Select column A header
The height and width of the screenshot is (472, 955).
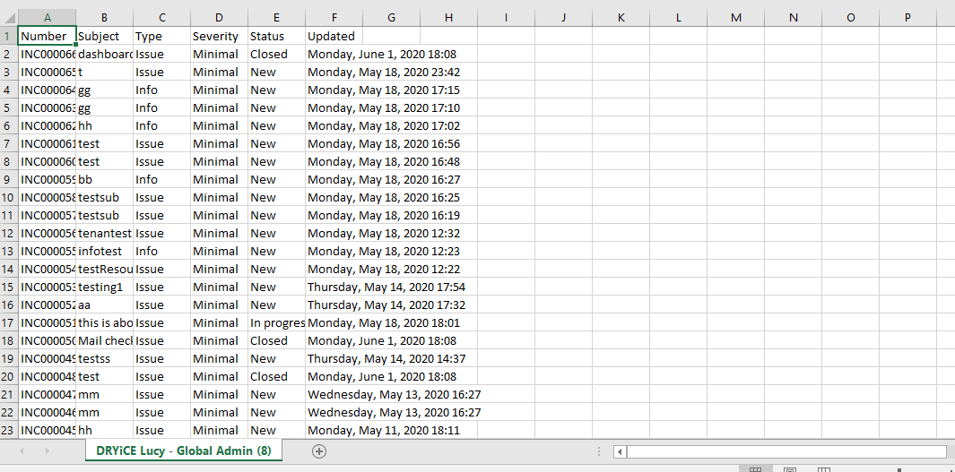47,17
